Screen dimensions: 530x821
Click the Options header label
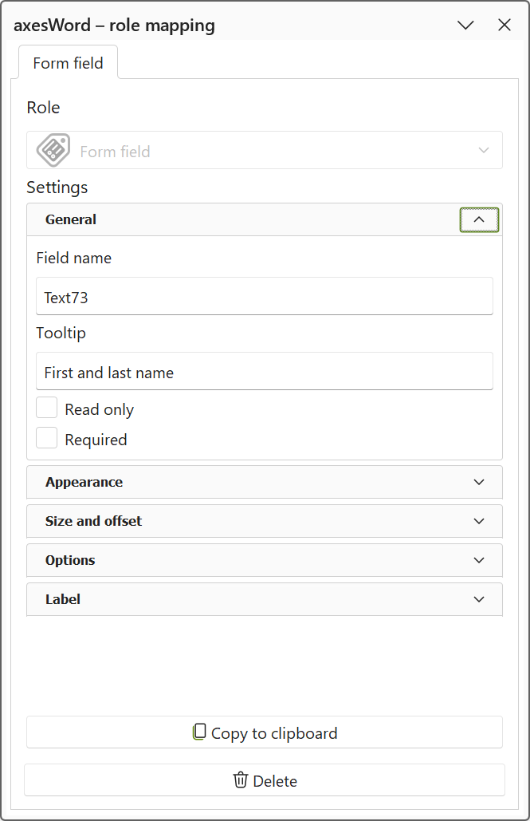click(x=70, y=560)
